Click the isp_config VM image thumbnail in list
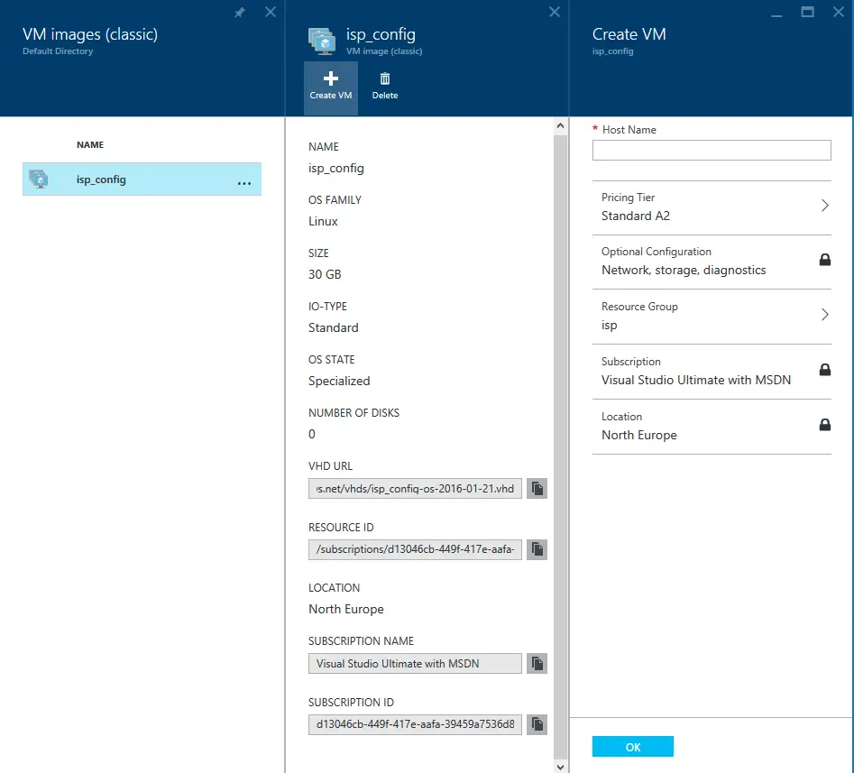This screenshot has width=854, height=773. pyautogui.click(x=39, y=179)
